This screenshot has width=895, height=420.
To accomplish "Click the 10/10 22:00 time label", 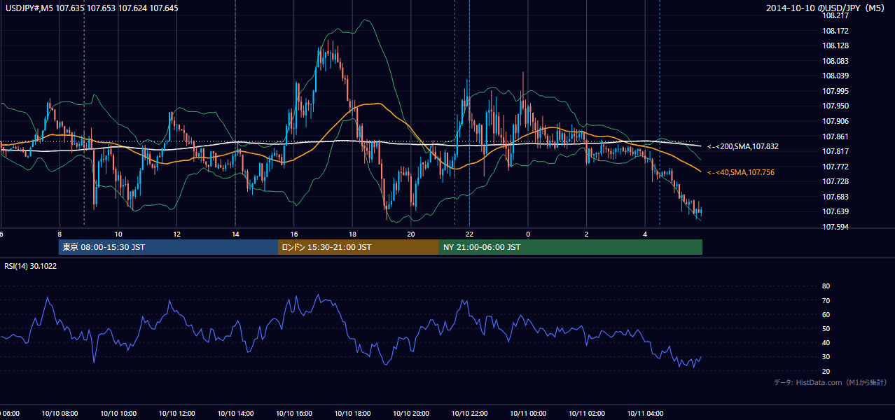I will 469,414.
